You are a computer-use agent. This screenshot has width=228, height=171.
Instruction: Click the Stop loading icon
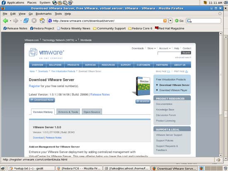34,21
